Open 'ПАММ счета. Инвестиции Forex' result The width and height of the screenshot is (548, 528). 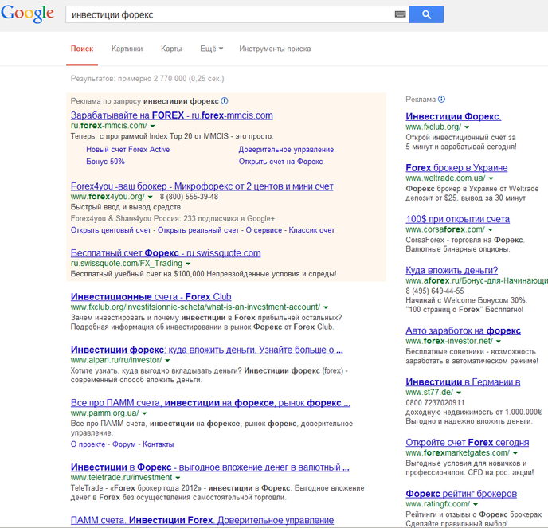coord(202,520)
